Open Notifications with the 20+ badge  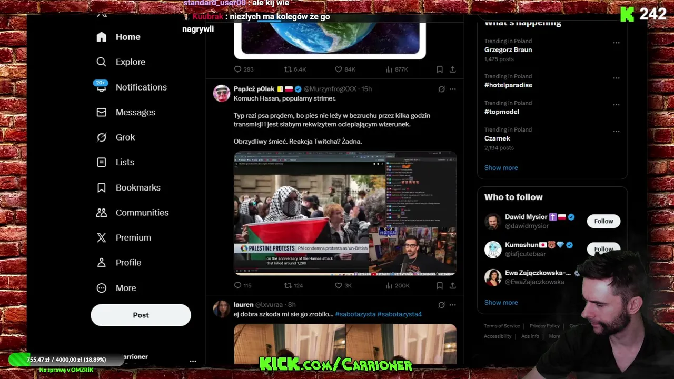coord(132,87)
